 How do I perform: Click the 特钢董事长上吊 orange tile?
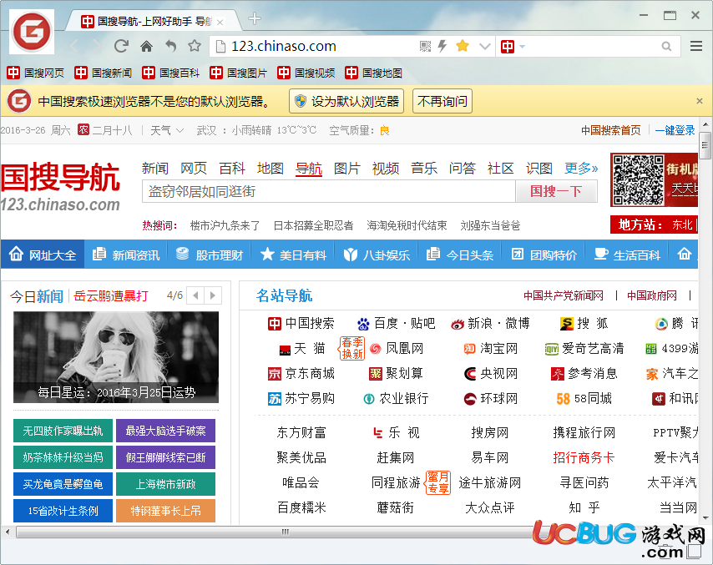(165, 511)
